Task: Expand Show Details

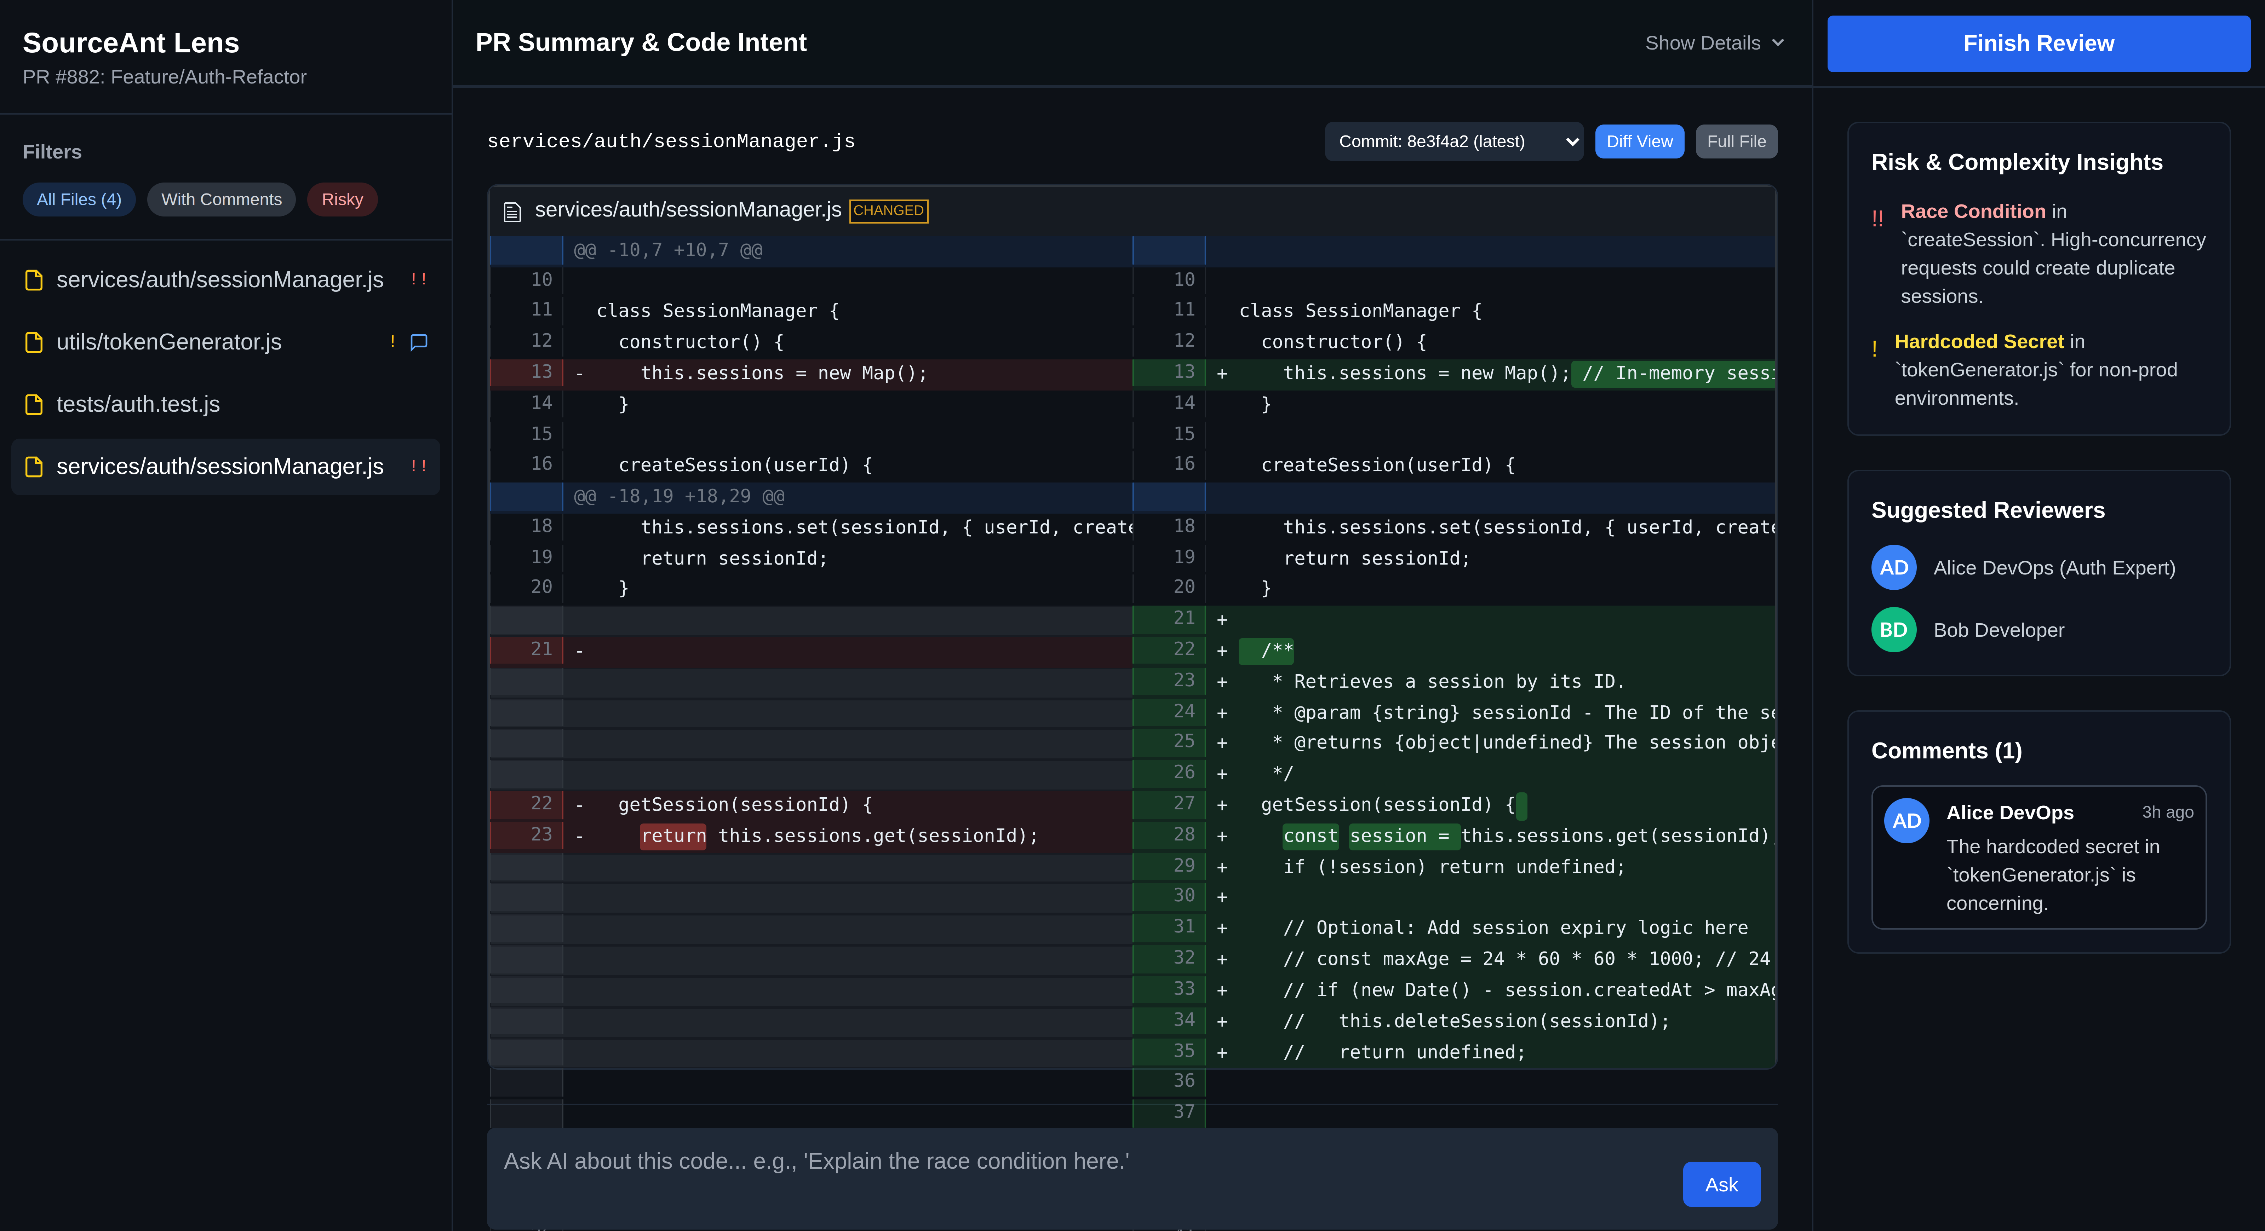Action: point(1715,43)
